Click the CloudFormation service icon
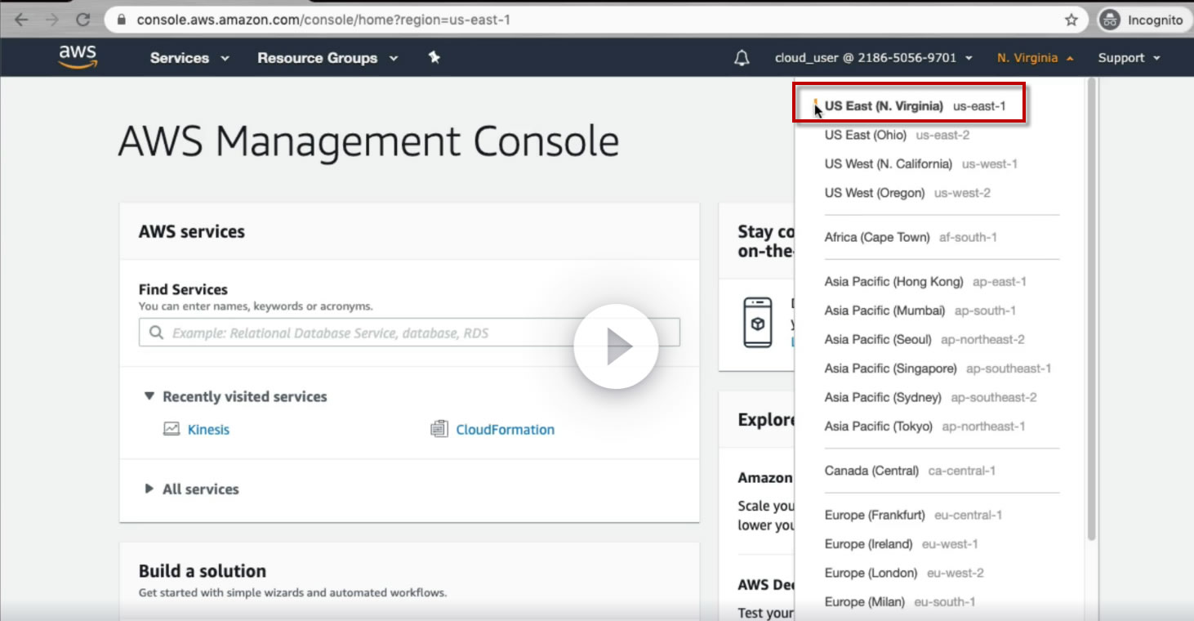Image resolution: width=1194 pixels, height=621 pixels. pos(439,429)
